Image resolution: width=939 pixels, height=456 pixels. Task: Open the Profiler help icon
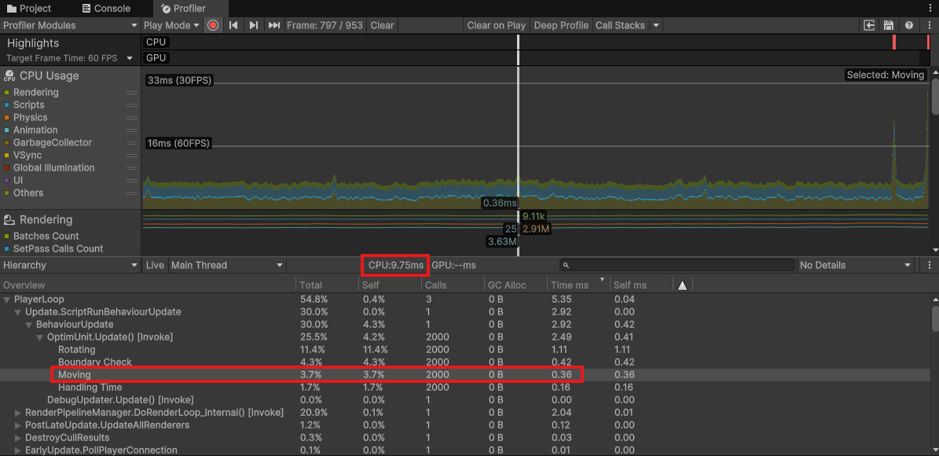tap(909, 25)
